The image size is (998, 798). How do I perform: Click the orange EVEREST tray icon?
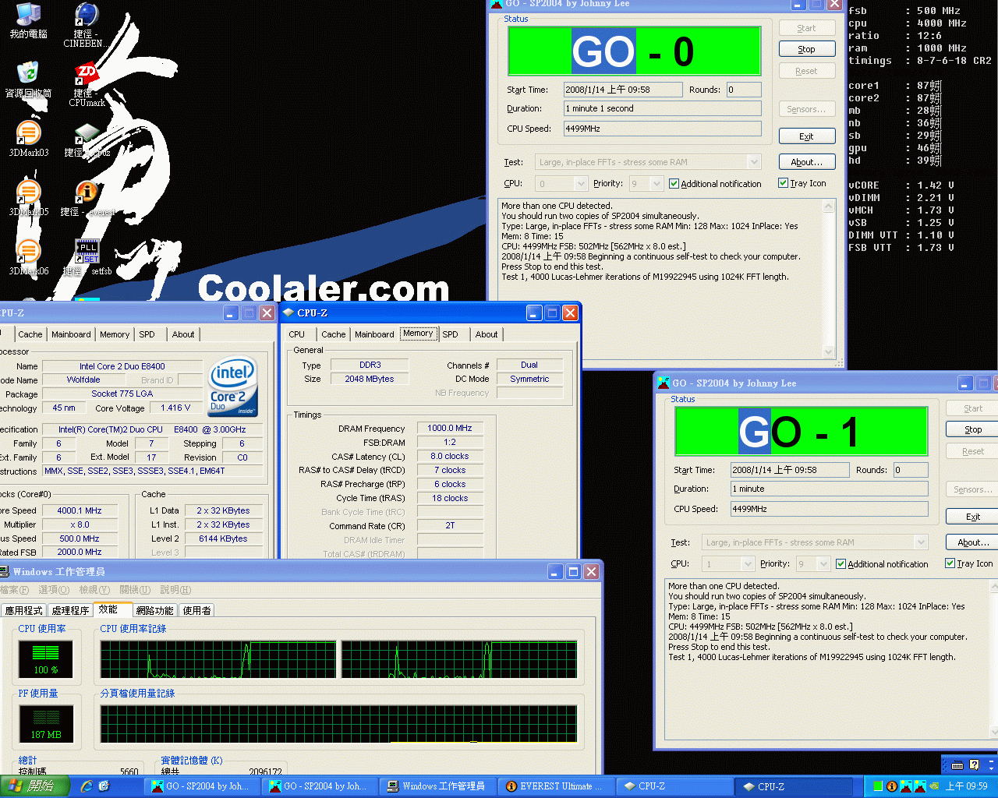pyautogui.click(x=892, y=786)
